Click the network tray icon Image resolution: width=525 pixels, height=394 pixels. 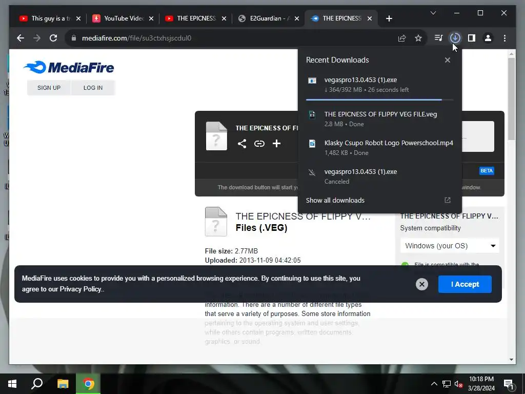(447, 384)
